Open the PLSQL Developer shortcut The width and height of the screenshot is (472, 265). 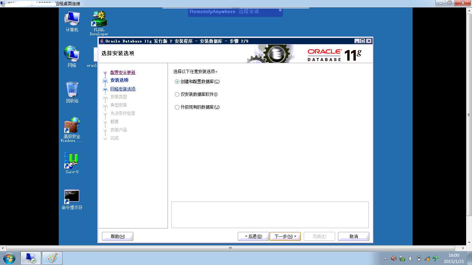point(99,23)
